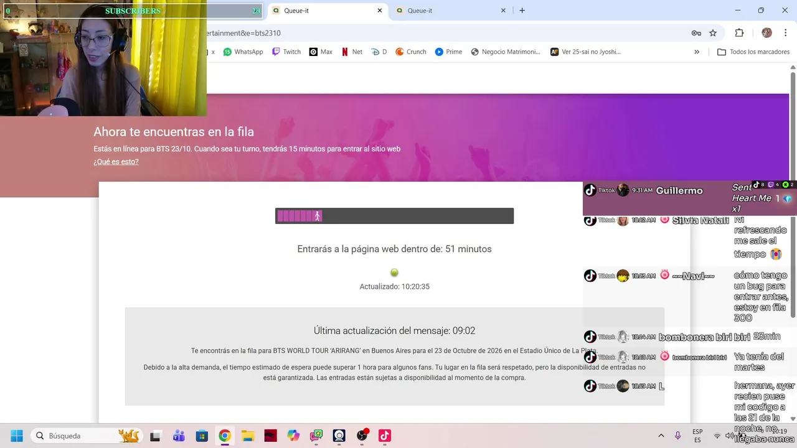Open the Prime bookmark
This screenshot has width=797, height=448.
(448, 52)
